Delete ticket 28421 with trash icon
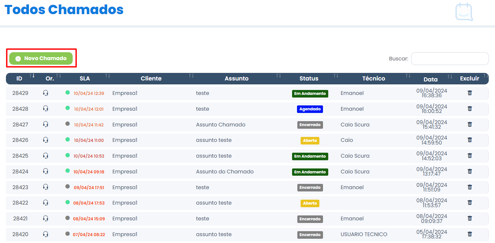495x243 pixels. coord(470,218)
